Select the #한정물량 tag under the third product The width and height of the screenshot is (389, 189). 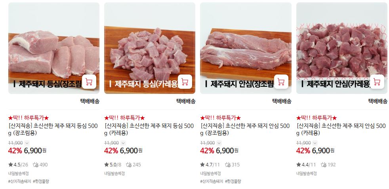[233, 181]
